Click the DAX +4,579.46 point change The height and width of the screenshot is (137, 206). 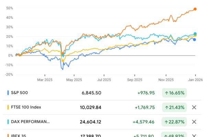[143, 122]
